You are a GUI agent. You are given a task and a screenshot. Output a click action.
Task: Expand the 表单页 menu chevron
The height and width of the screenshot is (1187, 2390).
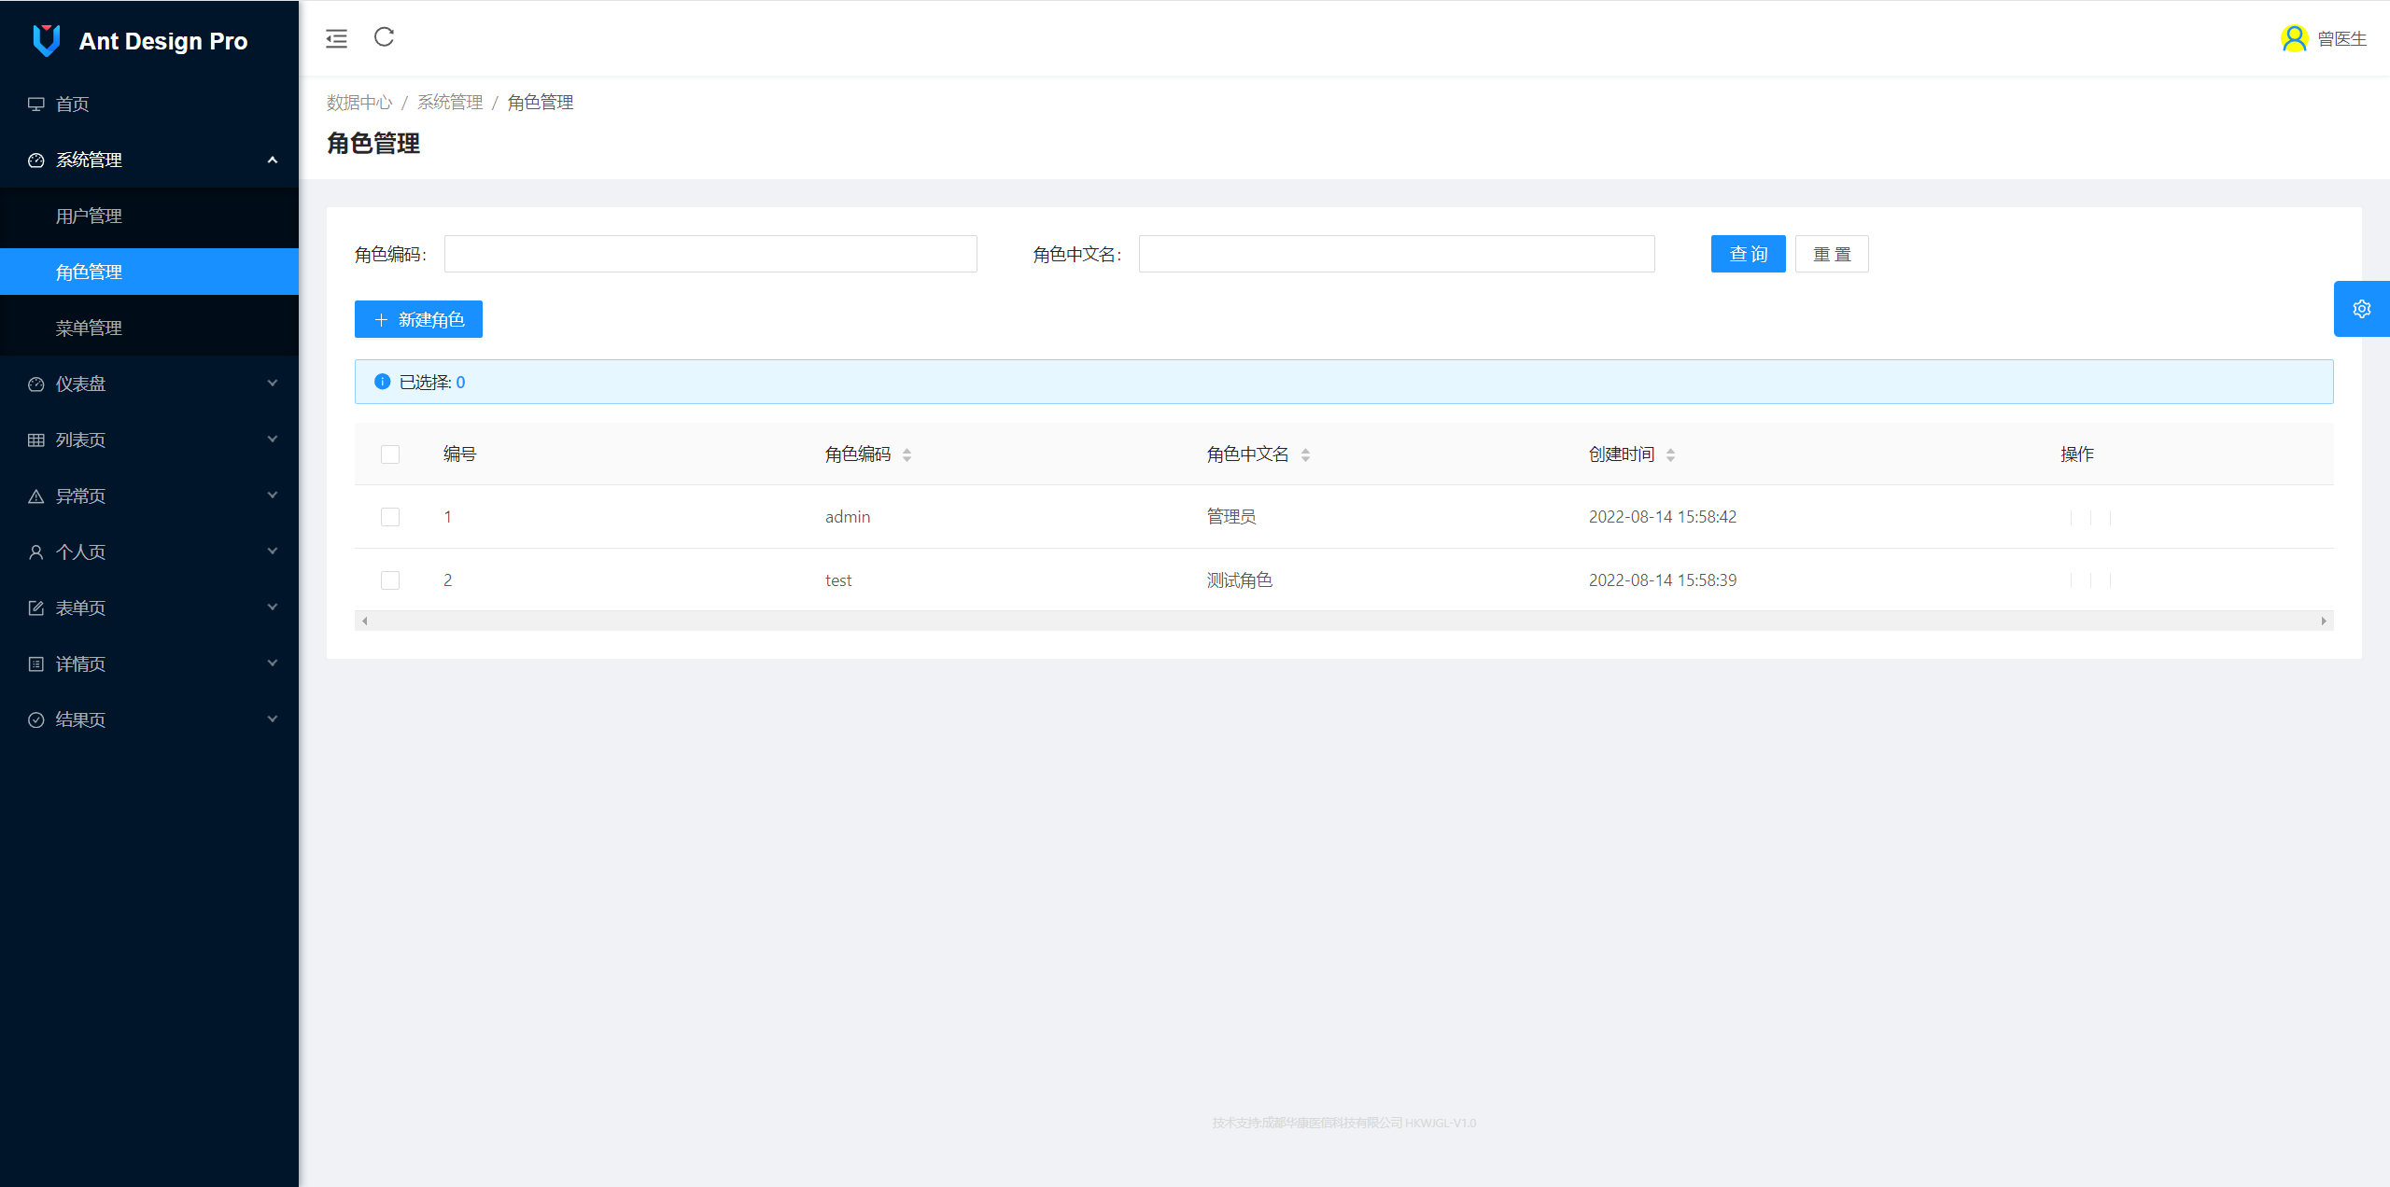pos(273,607)
